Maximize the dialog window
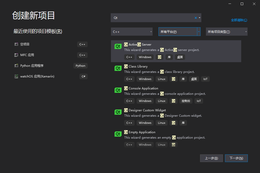260x173 pixels. pos(242,4)
